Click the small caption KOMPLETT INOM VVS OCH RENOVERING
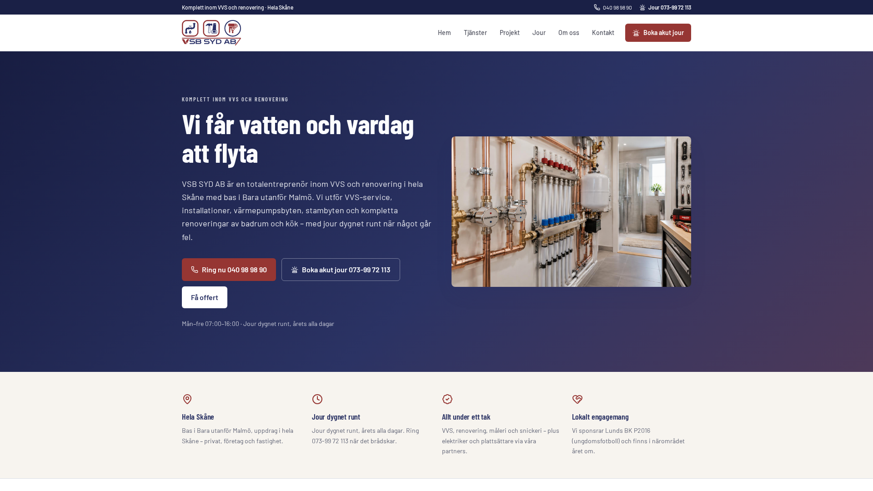The width and height of the screenshot is (873, 491). pyautogui.click(x=235, y=99)
